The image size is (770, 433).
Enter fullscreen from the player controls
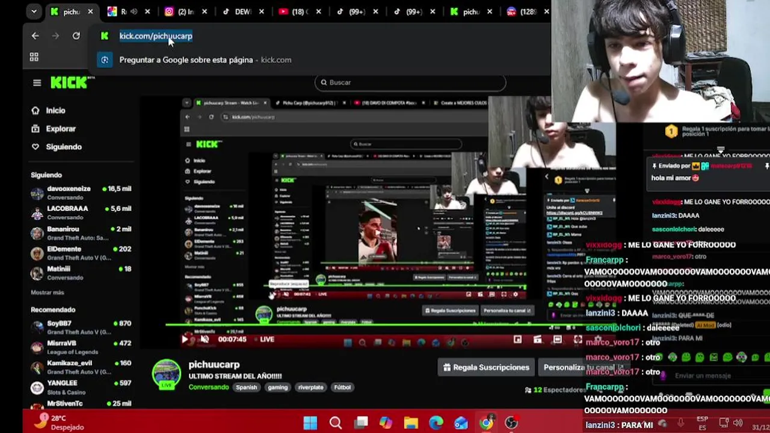[x=577, y=339]
